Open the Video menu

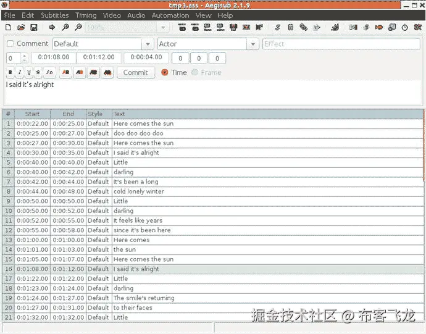(x=112, y=15)
